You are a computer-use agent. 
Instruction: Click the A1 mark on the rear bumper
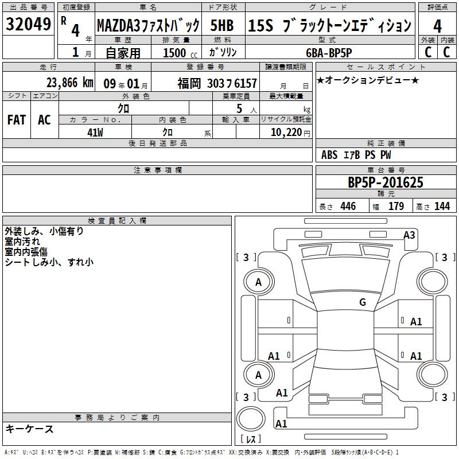coord(281,423)
